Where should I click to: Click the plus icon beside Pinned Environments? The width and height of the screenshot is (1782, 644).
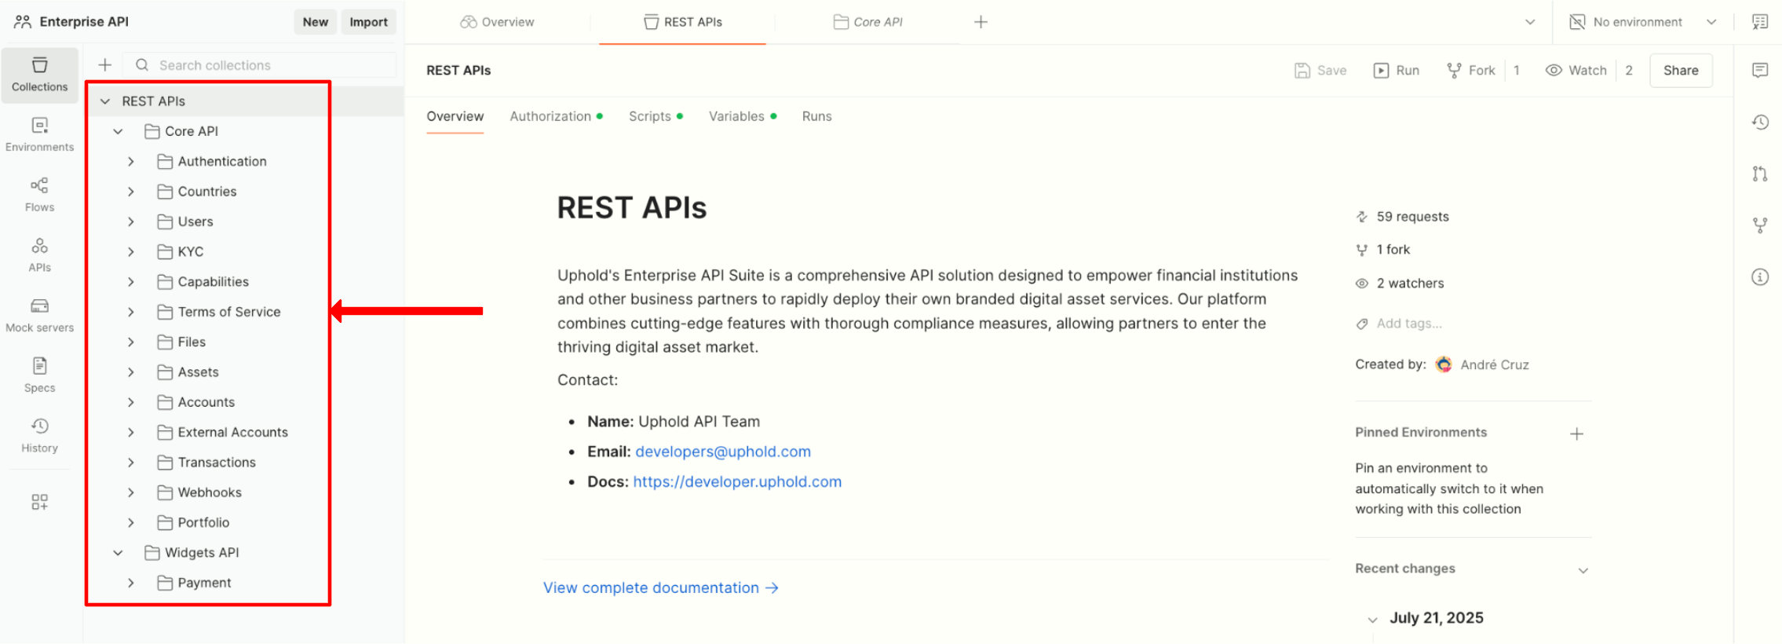point(1576,434)
